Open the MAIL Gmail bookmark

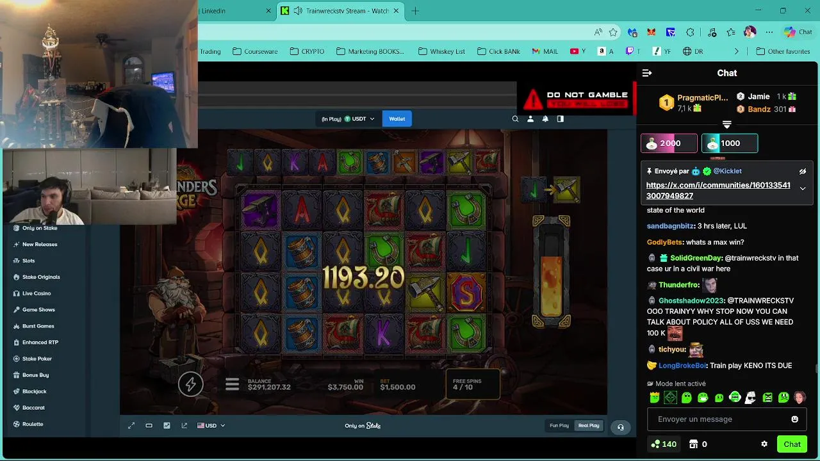click(x=545, y=51)
